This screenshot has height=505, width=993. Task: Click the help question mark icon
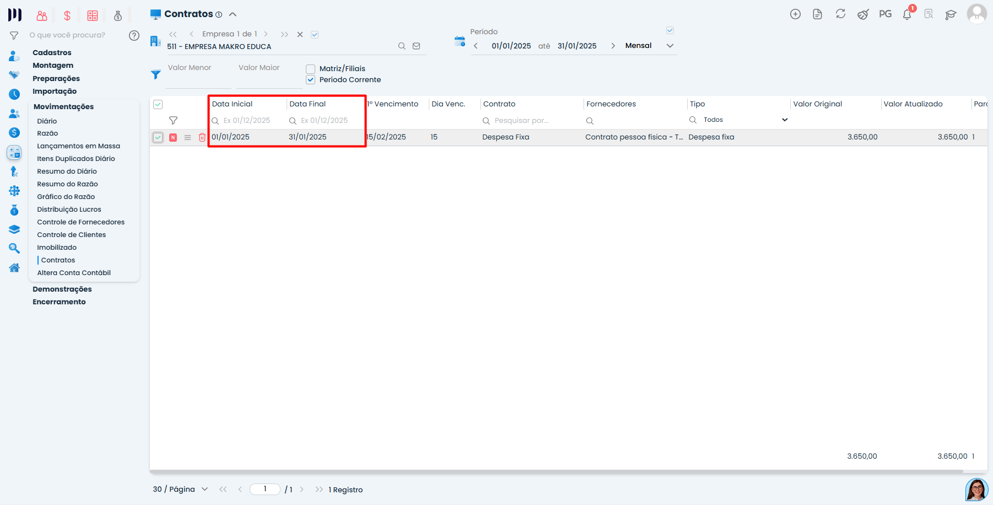134,35
